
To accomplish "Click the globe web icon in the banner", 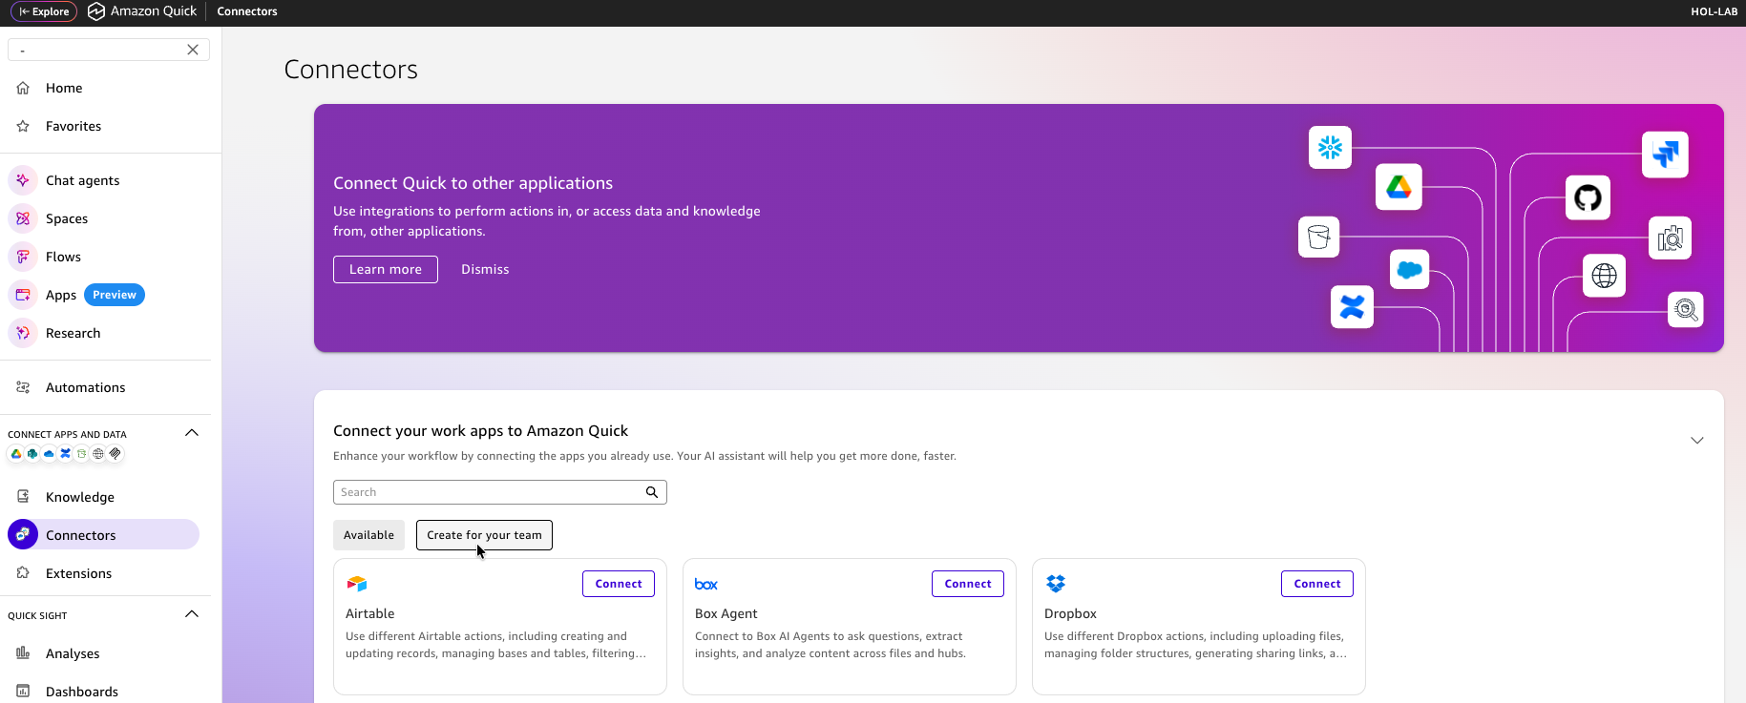I will coord(1604,276).
